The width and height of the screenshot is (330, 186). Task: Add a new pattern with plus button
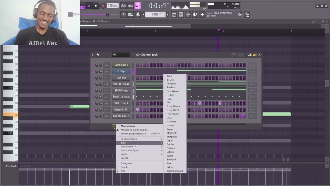point(167,14)
